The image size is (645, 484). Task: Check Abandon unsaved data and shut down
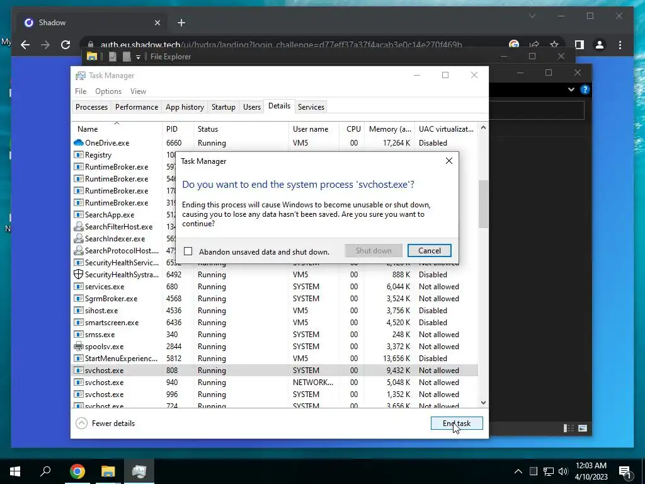coord(188,251)
